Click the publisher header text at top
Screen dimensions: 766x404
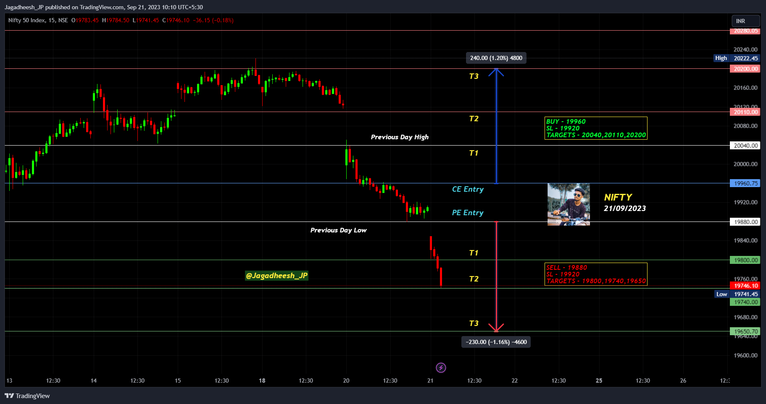[104, 7]
